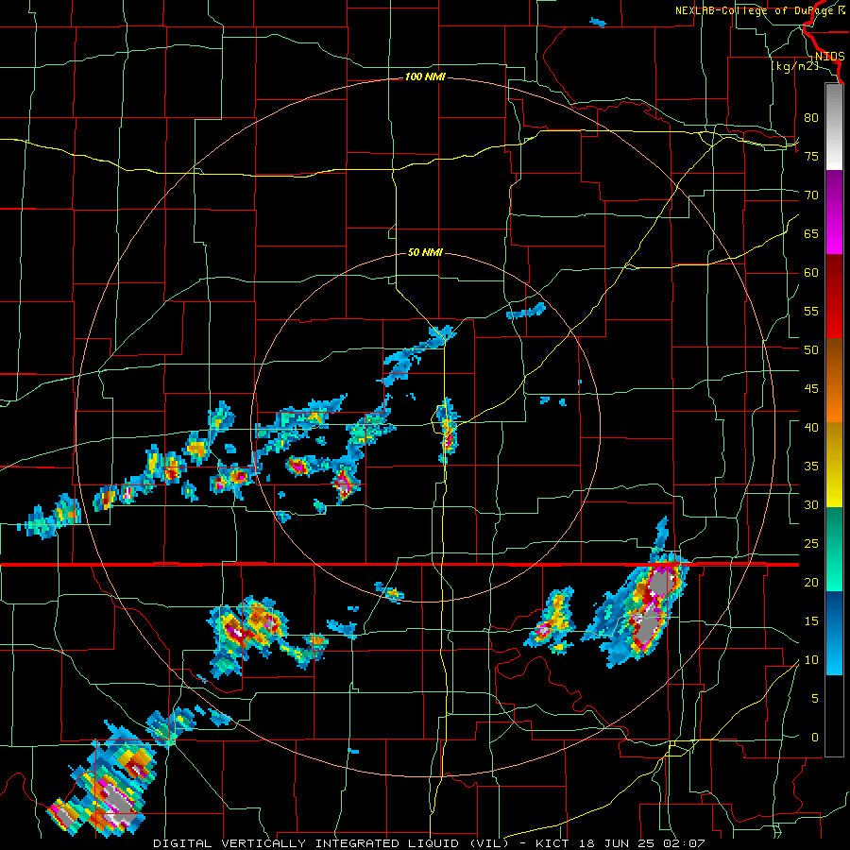Click the [kg/m2] units label
Viewport: 850px width, 850px height.
click(x=795, y=66)
